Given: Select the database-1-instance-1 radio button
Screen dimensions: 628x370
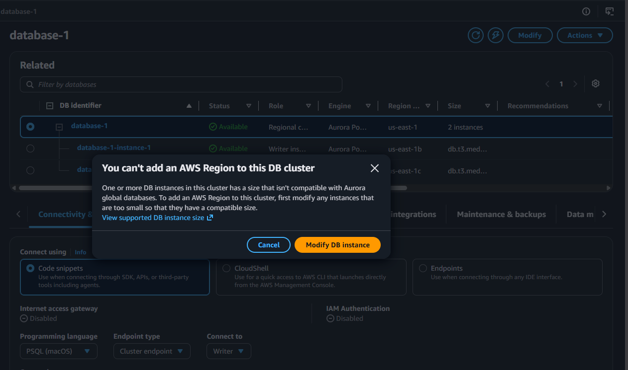Looking at the screenshot, I should pyautogui.click(x=30, y=148).
